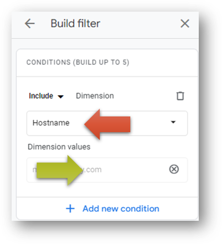
Task: Click the Hostname dimension selector box
Action: point(107,123)
